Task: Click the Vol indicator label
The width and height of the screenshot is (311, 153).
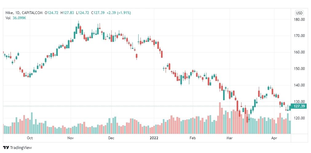Action: click(x=8, y=18)
